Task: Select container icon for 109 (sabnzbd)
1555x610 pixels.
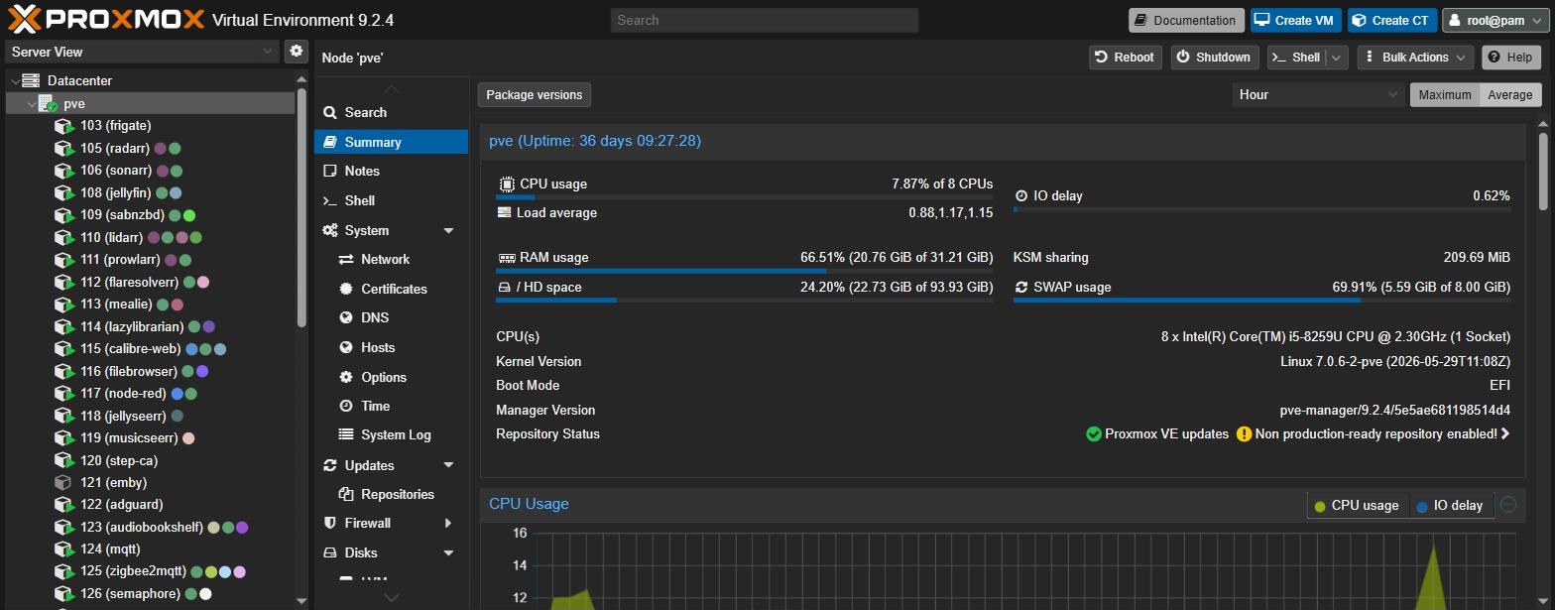Action: [x=63, y=214]
